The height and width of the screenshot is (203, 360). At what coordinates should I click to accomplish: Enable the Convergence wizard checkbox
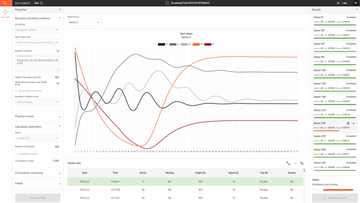pyautogui.click(x=16, y=154)
